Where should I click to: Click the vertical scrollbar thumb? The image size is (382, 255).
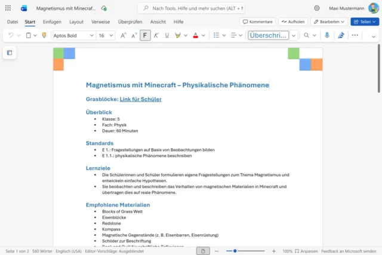pyautogui.click(x=379, y=68)
